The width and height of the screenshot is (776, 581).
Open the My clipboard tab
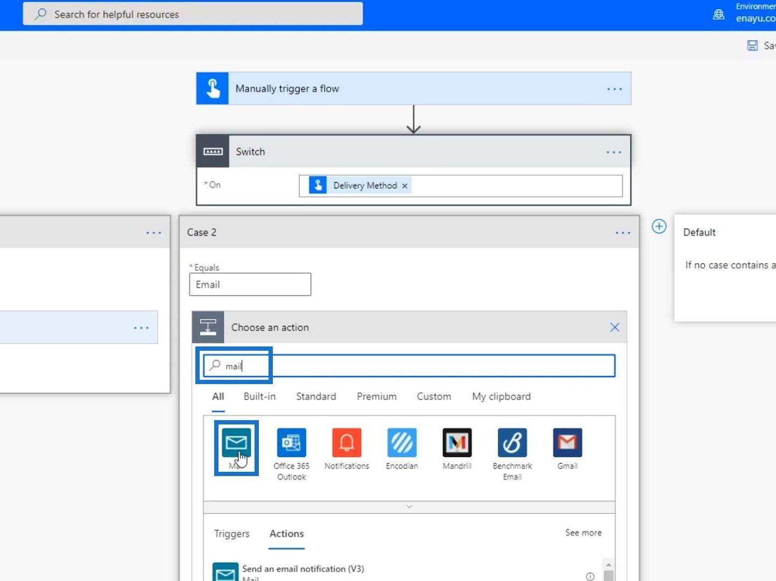502,396
